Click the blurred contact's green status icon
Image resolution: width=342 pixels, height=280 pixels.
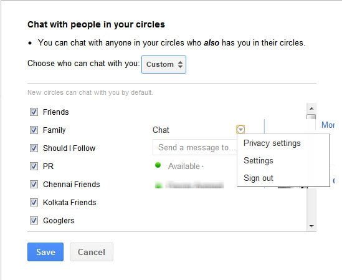pos(159,185)
